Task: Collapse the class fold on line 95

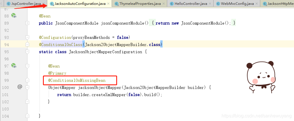Action: 27,51
